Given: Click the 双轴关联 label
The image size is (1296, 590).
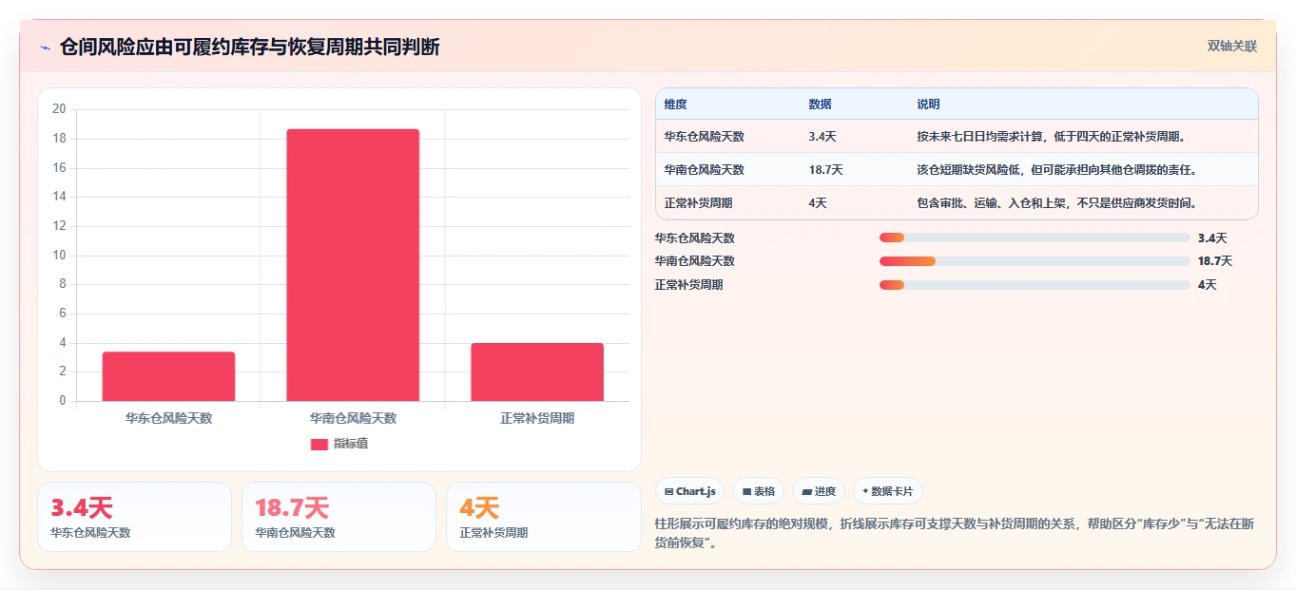Looking at the screenshot, I should 1231,46.
